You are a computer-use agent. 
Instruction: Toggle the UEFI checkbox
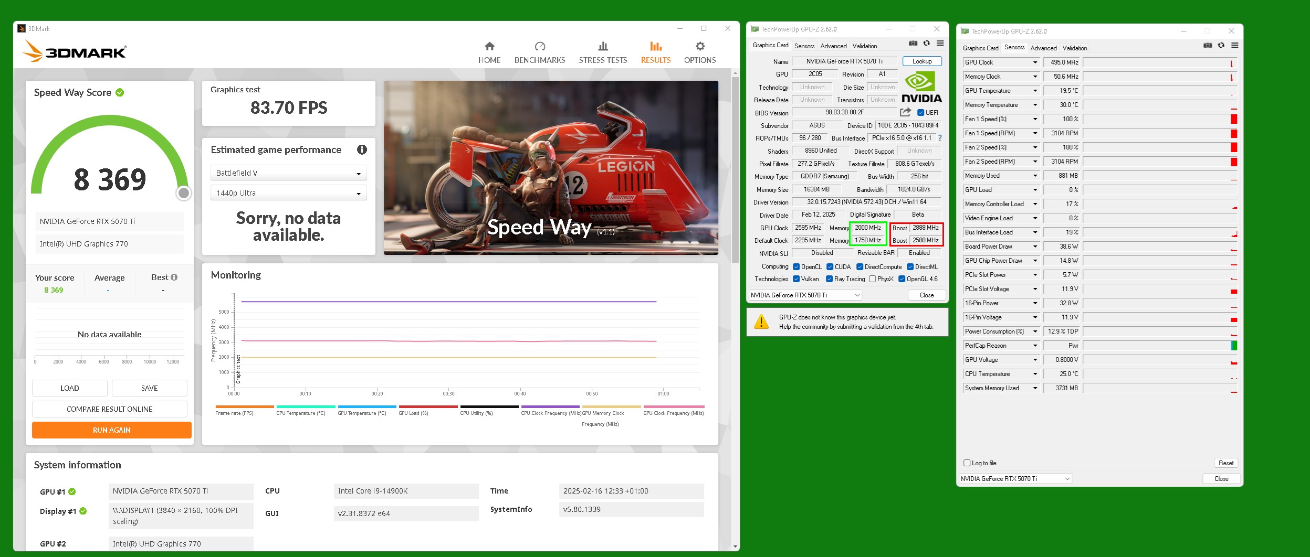920,113
